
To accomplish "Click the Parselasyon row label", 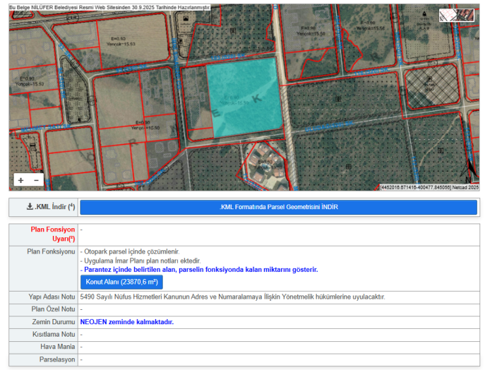I will (57, 360).
